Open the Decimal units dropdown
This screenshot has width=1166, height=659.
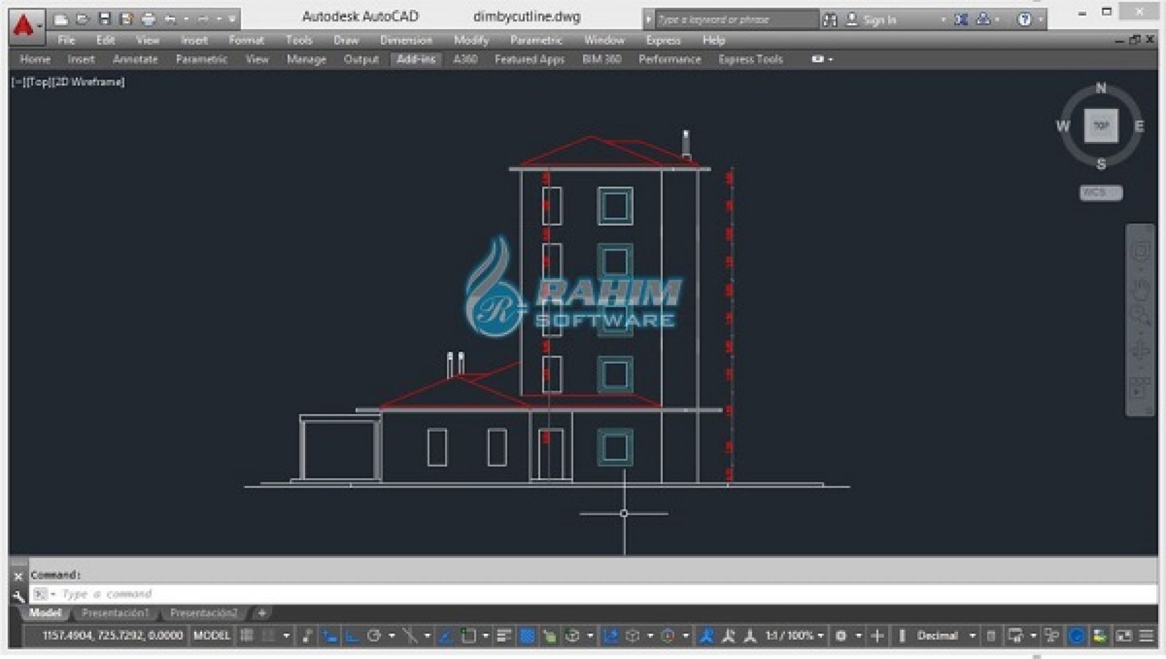click(x=972, y=636)
